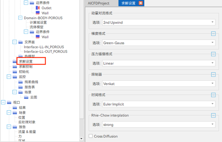Image resolution: width=222 pixels, height=142 pixels.
Task: Select Interface-LL-OUT_POROUS tree item
Action: click(x=46, y=51)
